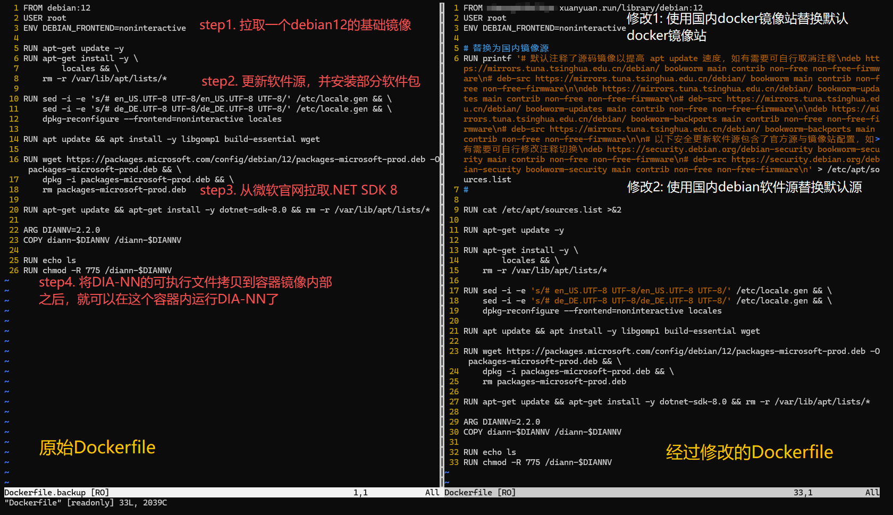Viewport: 893px width, 515px height.
Task: Click the vertical split divider between the panes
Action: click(x=443, y=239)
